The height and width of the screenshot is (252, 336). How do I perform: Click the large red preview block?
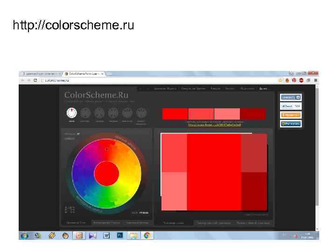[x=214, y=172]
